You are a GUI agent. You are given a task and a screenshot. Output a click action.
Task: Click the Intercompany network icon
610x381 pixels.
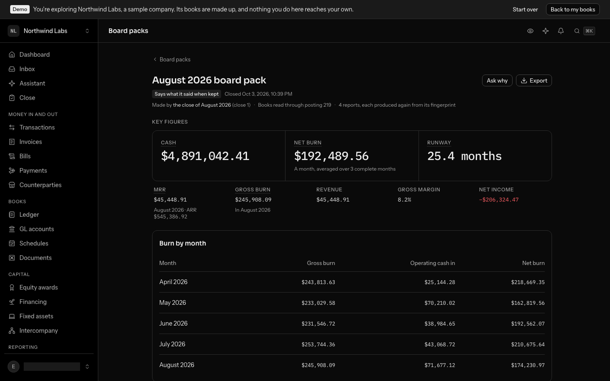pos(12,331)
